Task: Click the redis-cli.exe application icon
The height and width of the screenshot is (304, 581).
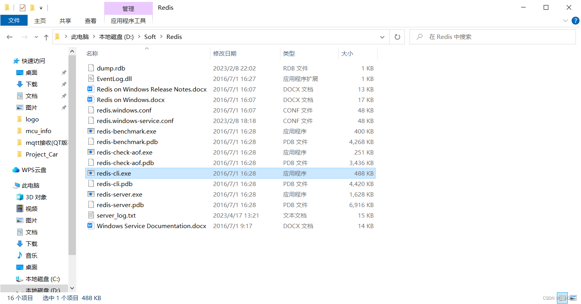Action: pyautogui.click(x=91, y=173)
